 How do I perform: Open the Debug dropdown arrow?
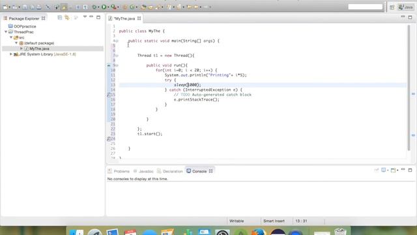98,7
